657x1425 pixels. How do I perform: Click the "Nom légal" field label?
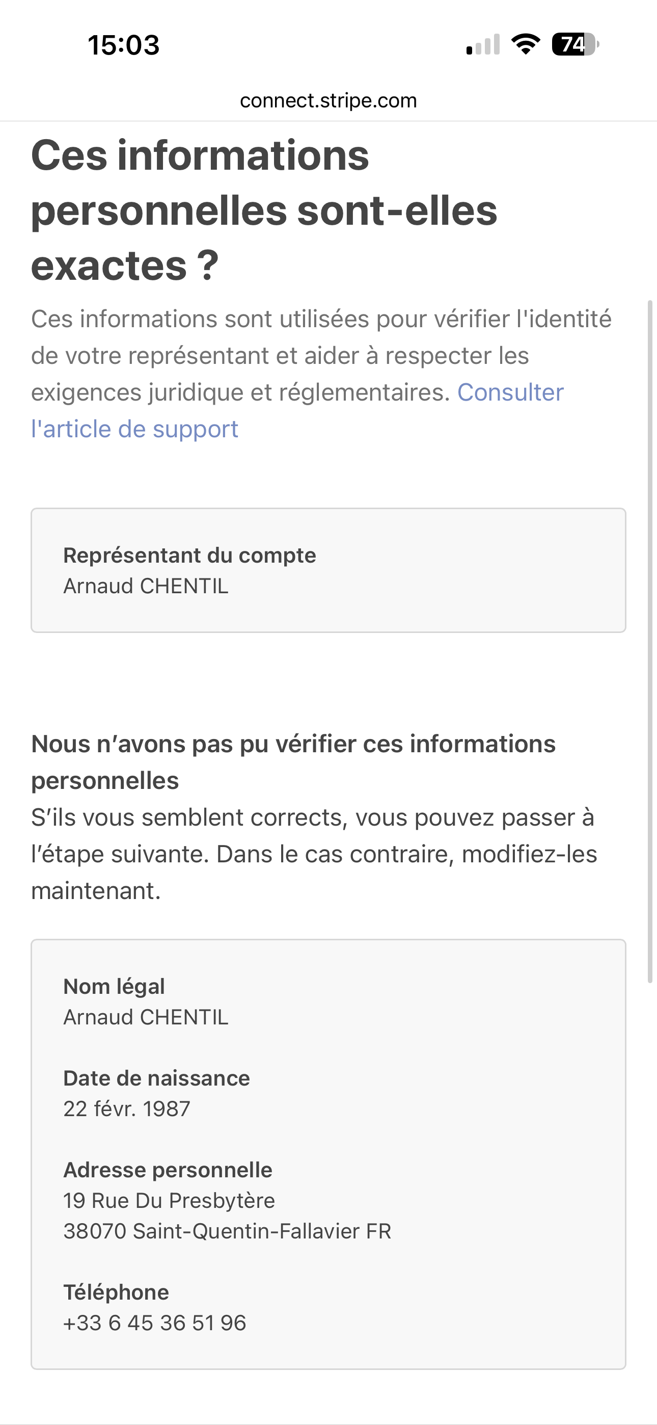[114, 986]
